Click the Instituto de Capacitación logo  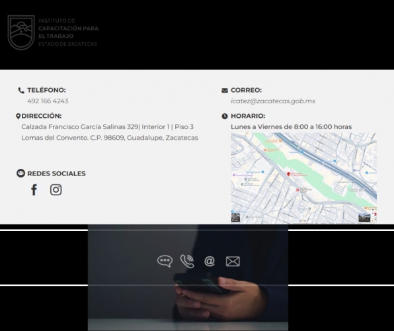53,32
